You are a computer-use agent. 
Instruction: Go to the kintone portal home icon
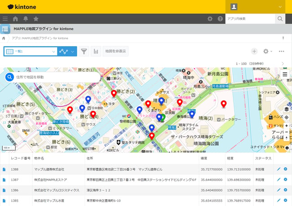point(15,19)
